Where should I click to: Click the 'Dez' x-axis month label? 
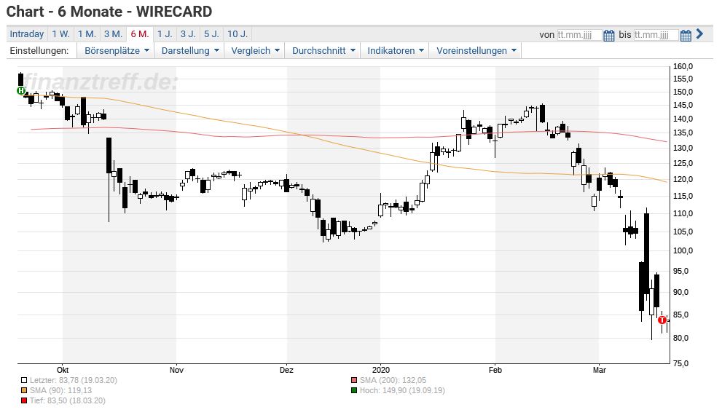coord(286,370)
